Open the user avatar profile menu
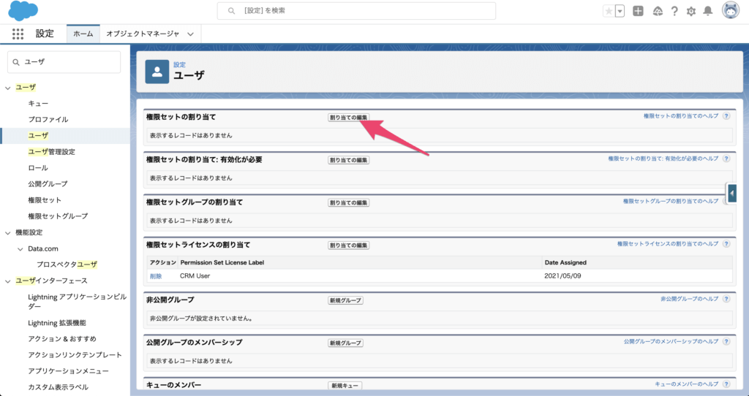The width and height of the screenshot is (749, 396). [x=730, y=11]
